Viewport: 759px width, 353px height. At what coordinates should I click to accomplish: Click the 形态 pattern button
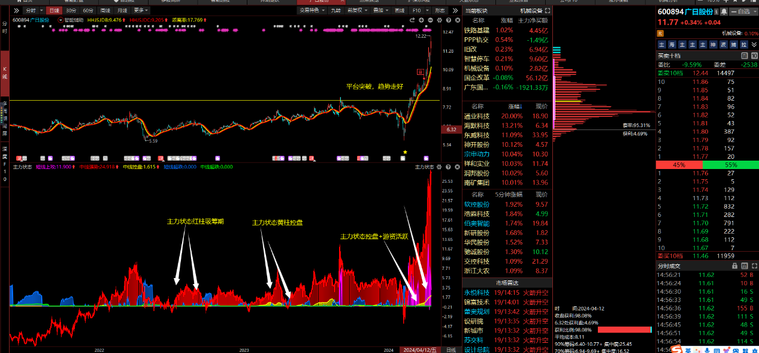coord(440,11)
